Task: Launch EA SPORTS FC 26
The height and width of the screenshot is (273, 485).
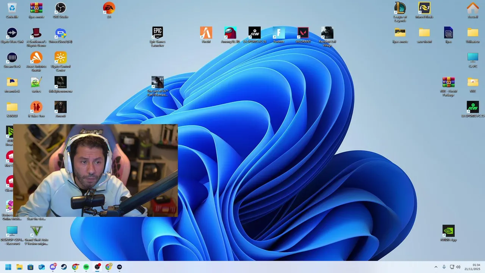Action: 255,33
